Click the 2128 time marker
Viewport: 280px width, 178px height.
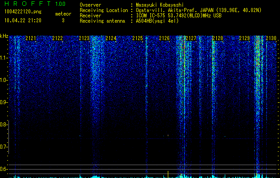(218, 38)
